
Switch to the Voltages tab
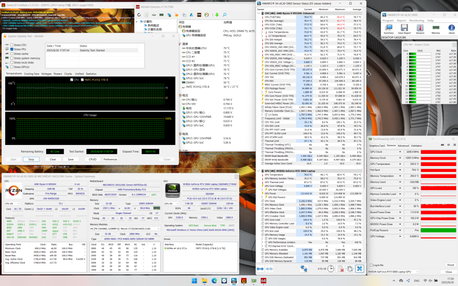pyautogui.click(x=46, y=74)
